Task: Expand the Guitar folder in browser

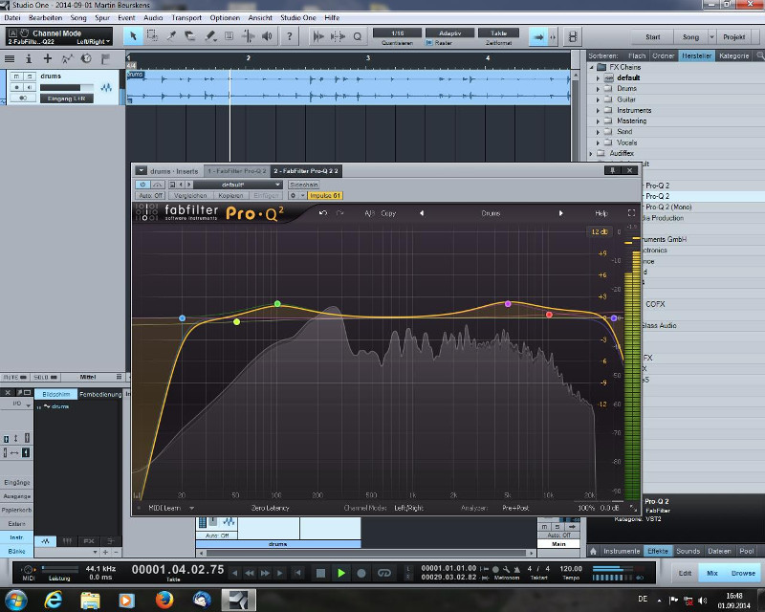Action: [599, 99]
